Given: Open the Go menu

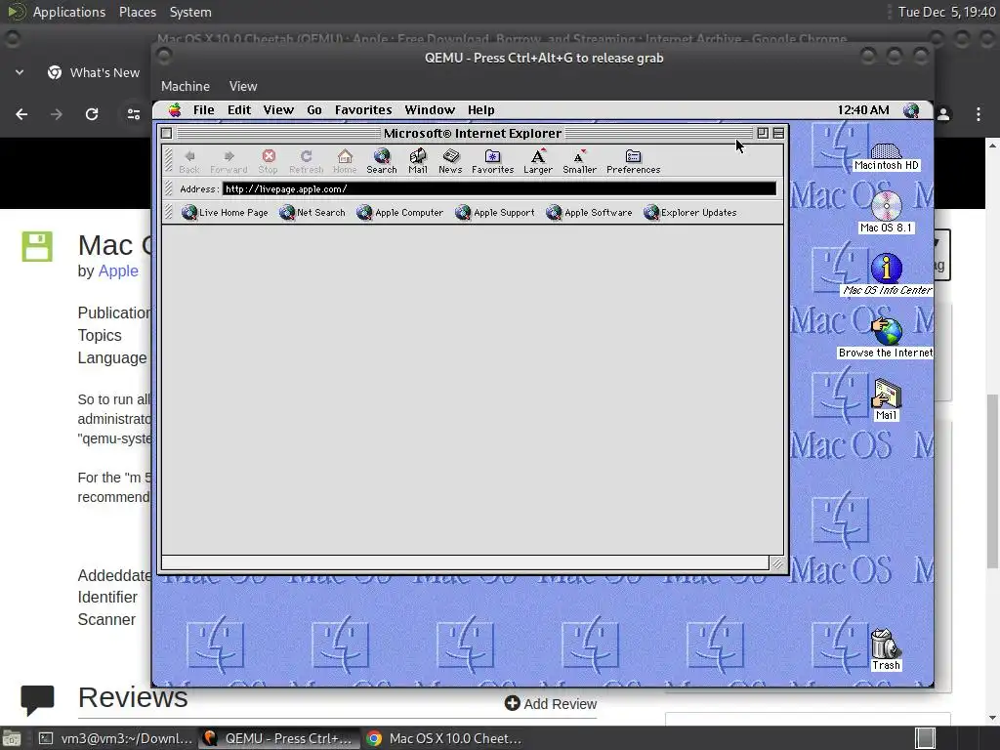Looking at the screenshot, I should (314, 110).
